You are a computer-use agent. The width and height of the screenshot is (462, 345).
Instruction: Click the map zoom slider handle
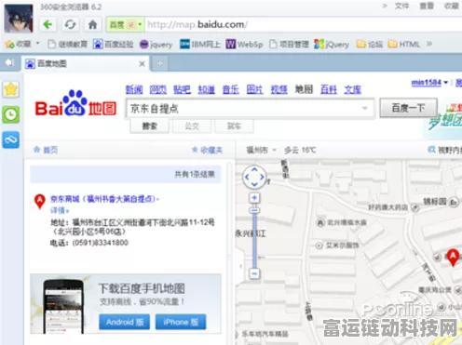254,210
